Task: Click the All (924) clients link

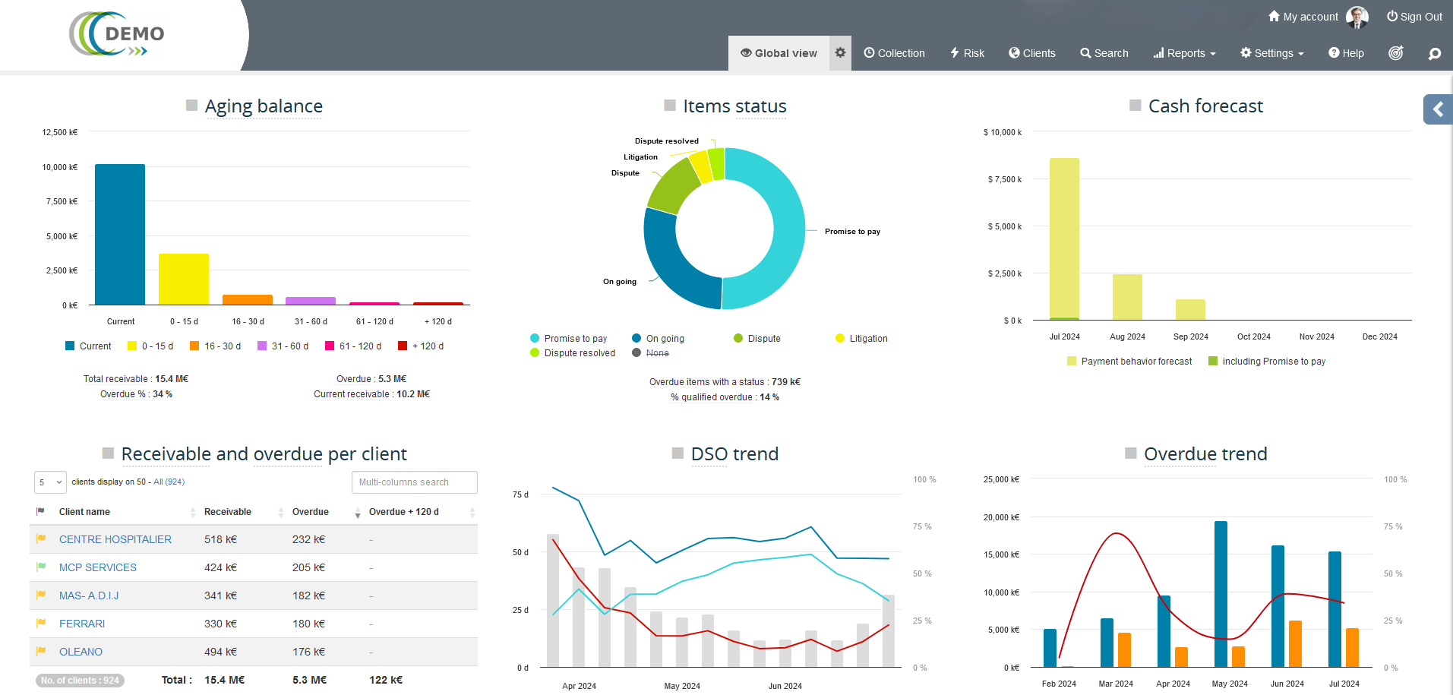Action: pos(169,482)
